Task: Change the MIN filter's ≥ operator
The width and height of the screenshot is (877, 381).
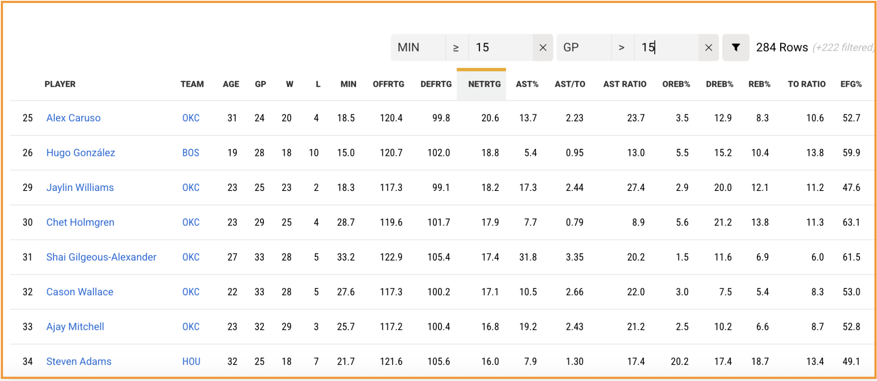Action: click(456, 48)
